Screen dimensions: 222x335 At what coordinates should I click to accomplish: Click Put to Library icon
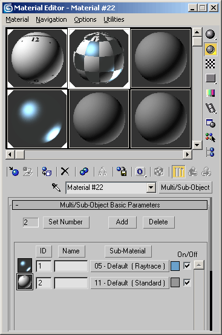[x=122, y=171]
